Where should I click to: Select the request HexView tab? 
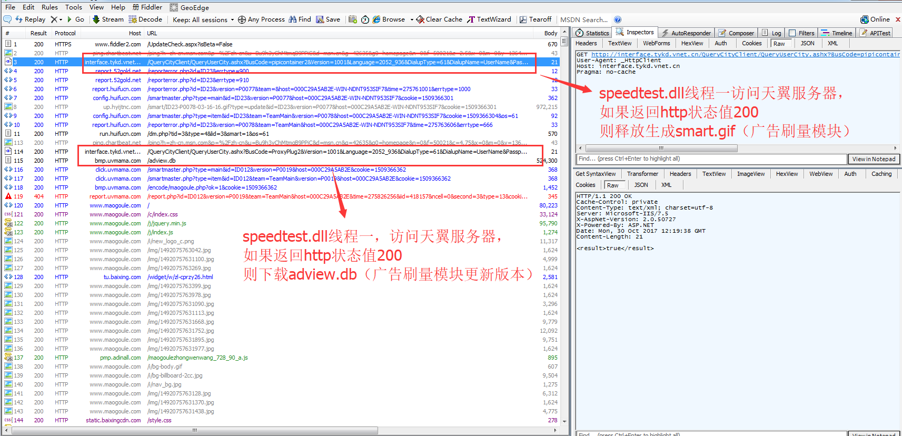point(692,43)
